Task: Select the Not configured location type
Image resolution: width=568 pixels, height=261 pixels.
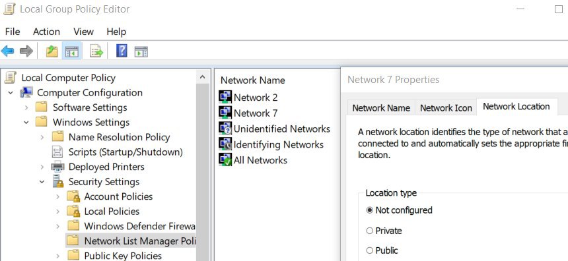Action: click(x=369, y=210)
